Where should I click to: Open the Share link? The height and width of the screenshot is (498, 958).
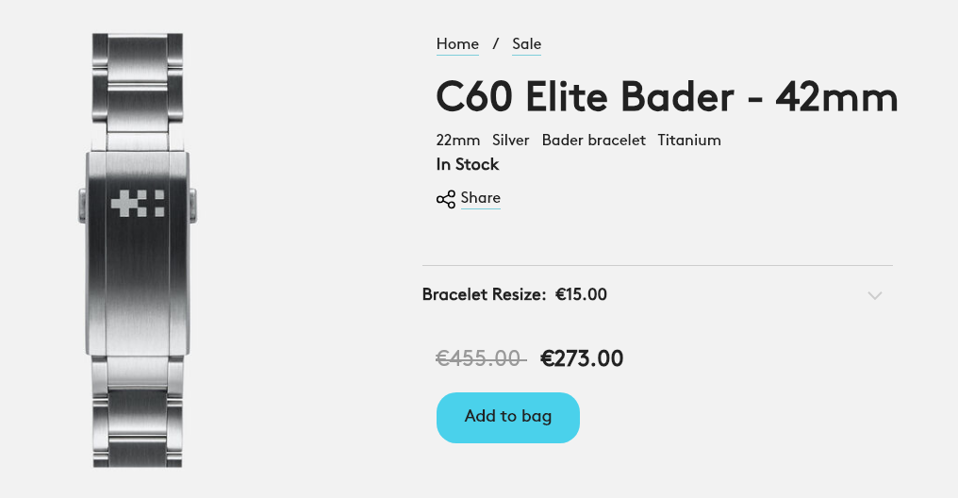480,198
